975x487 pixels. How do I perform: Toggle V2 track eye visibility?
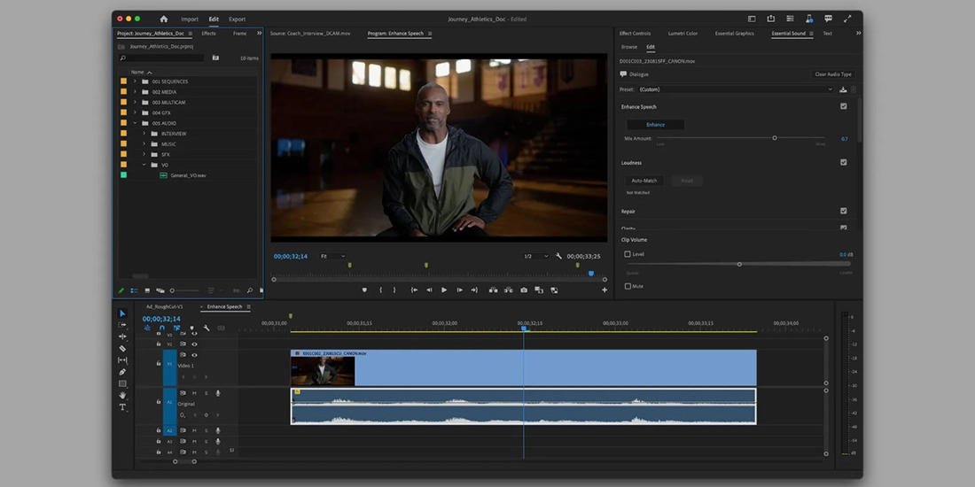(x=194, y=344)
